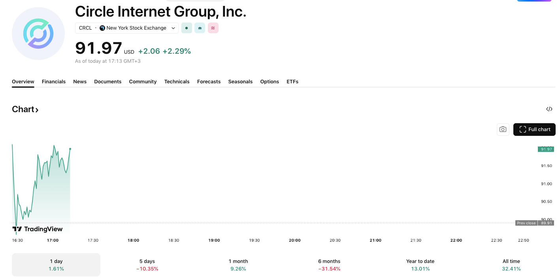
Task: Take a chart snapshot with camera icon
Action: [x=503, y=130]
